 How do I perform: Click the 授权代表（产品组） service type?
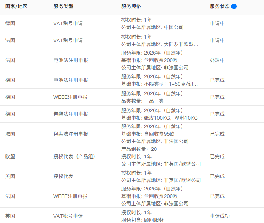pyautogui.click(x=74, y=156)
